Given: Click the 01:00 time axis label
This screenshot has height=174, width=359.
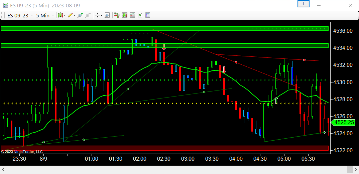Looking at the screenshot, I should tap(92, 158).
